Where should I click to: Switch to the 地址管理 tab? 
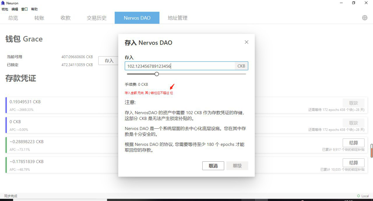177,18
